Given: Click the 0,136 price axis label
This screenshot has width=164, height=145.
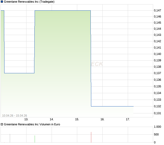Looking at the screenshot, I should click(157, 80).
